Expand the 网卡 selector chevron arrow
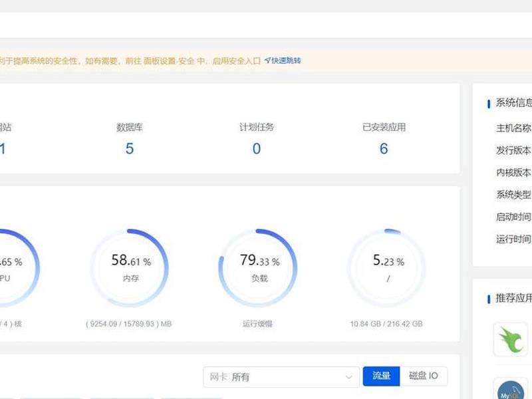 click(x=348, y=377)
